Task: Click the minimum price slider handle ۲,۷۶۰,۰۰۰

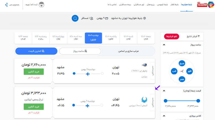Action: pyautogui.click(x=165, y=101)
